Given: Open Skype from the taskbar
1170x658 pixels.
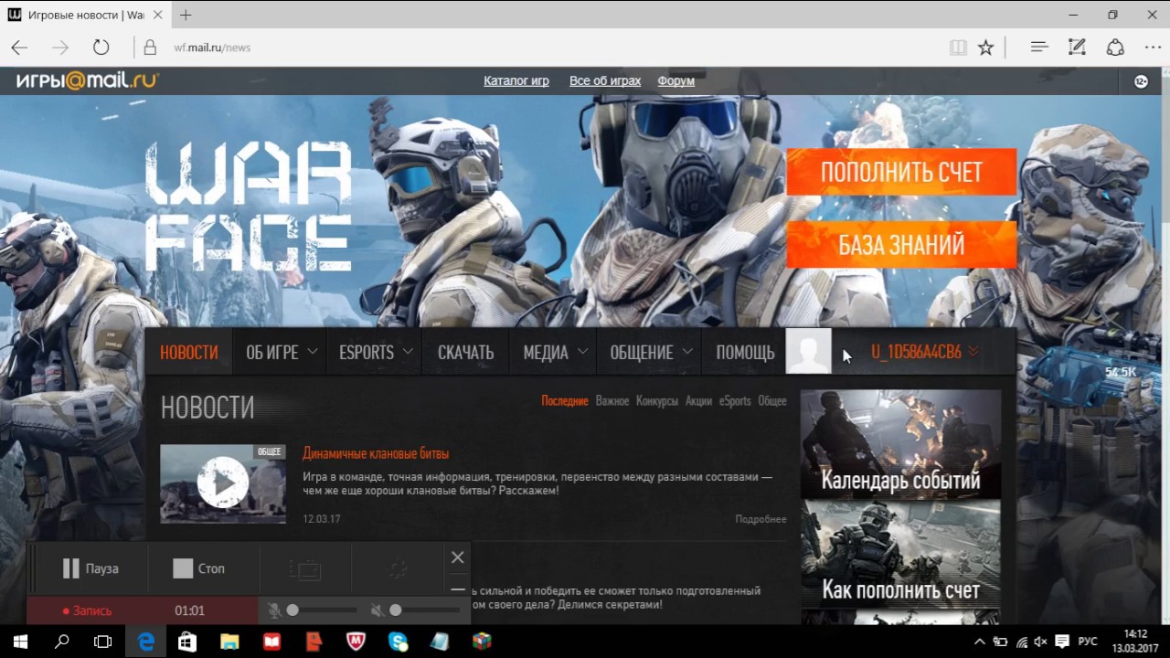Looking at the screenshot, I should (398, 642).
